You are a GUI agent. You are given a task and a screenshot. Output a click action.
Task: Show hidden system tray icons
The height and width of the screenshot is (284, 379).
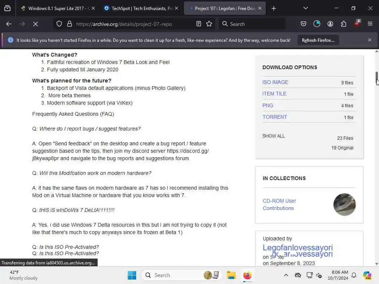(286, 275)
